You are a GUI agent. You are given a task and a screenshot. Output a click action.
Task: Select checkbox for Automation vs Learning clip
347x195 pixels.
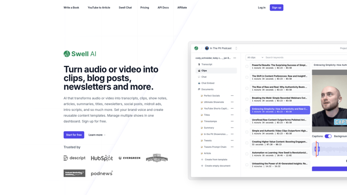point(247,154)
